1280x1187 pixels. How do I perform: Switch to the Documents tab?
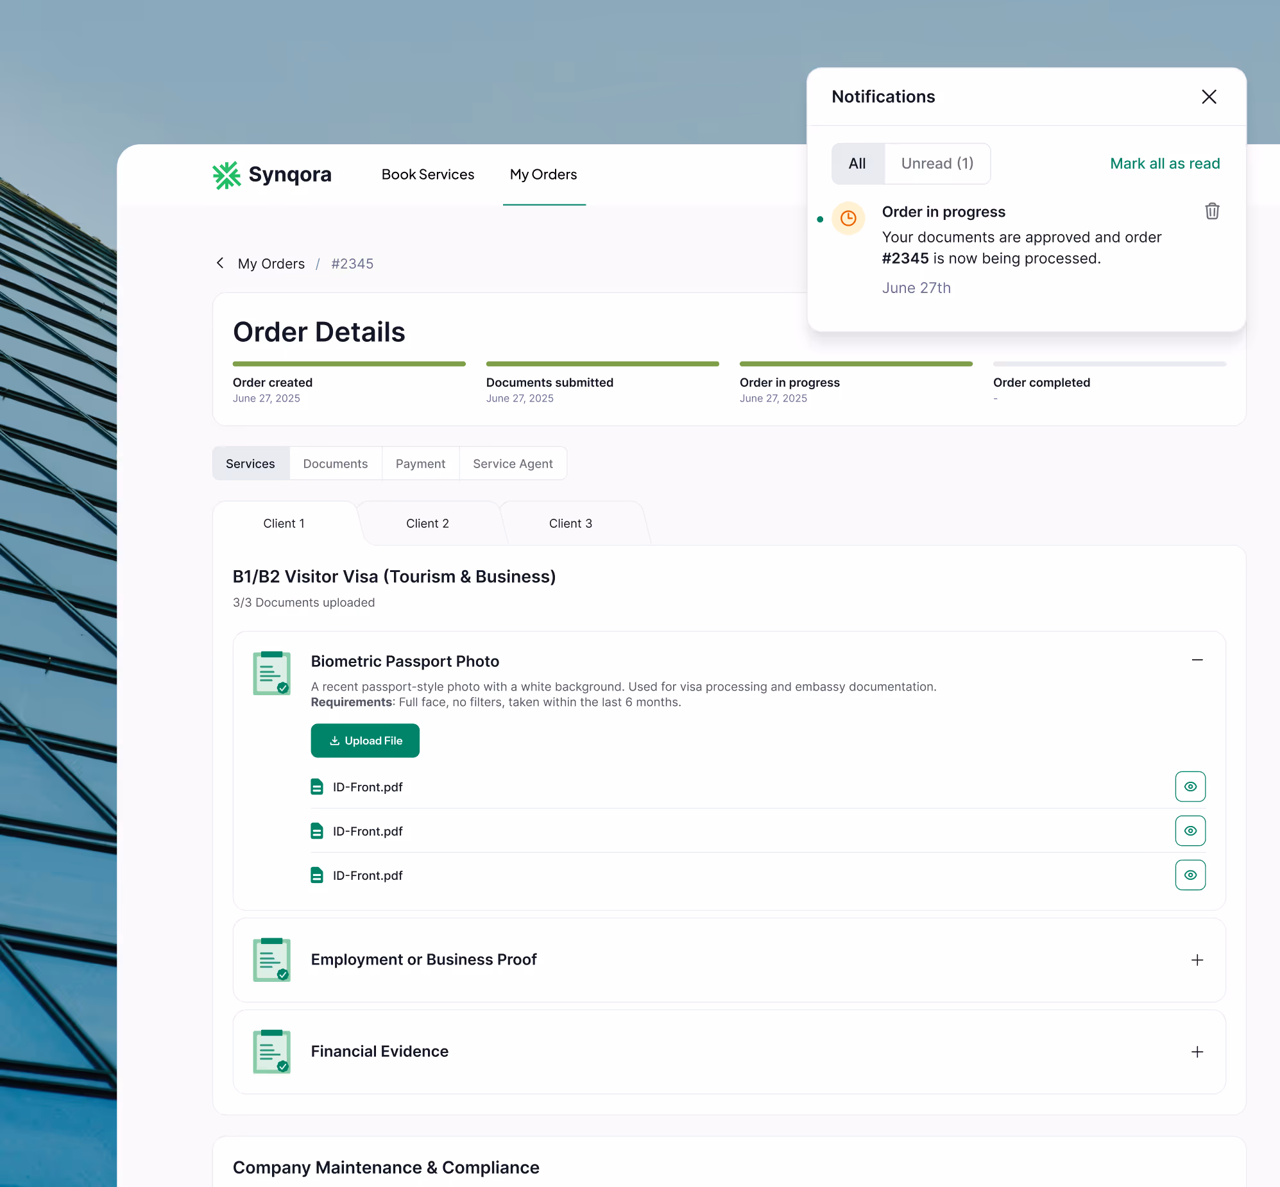pos(335,463)
